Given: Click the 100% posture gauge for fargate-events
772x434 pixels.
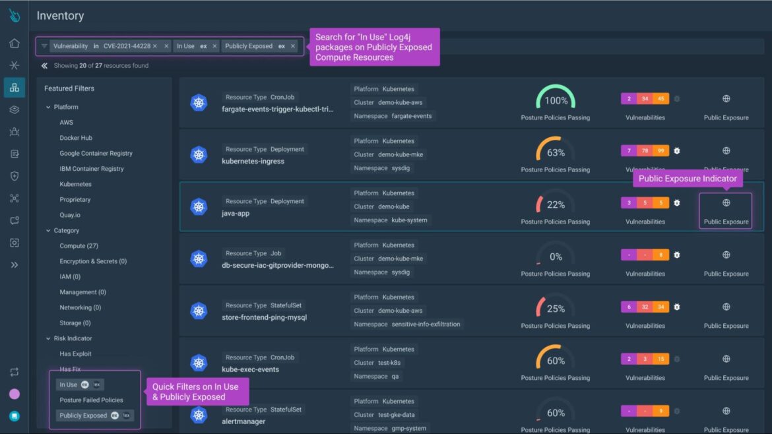Looking at the screenshot, I should [556, 98].
